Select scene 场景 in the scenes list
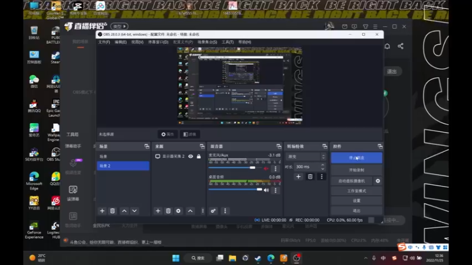472x265 pixels. point(123,157)
